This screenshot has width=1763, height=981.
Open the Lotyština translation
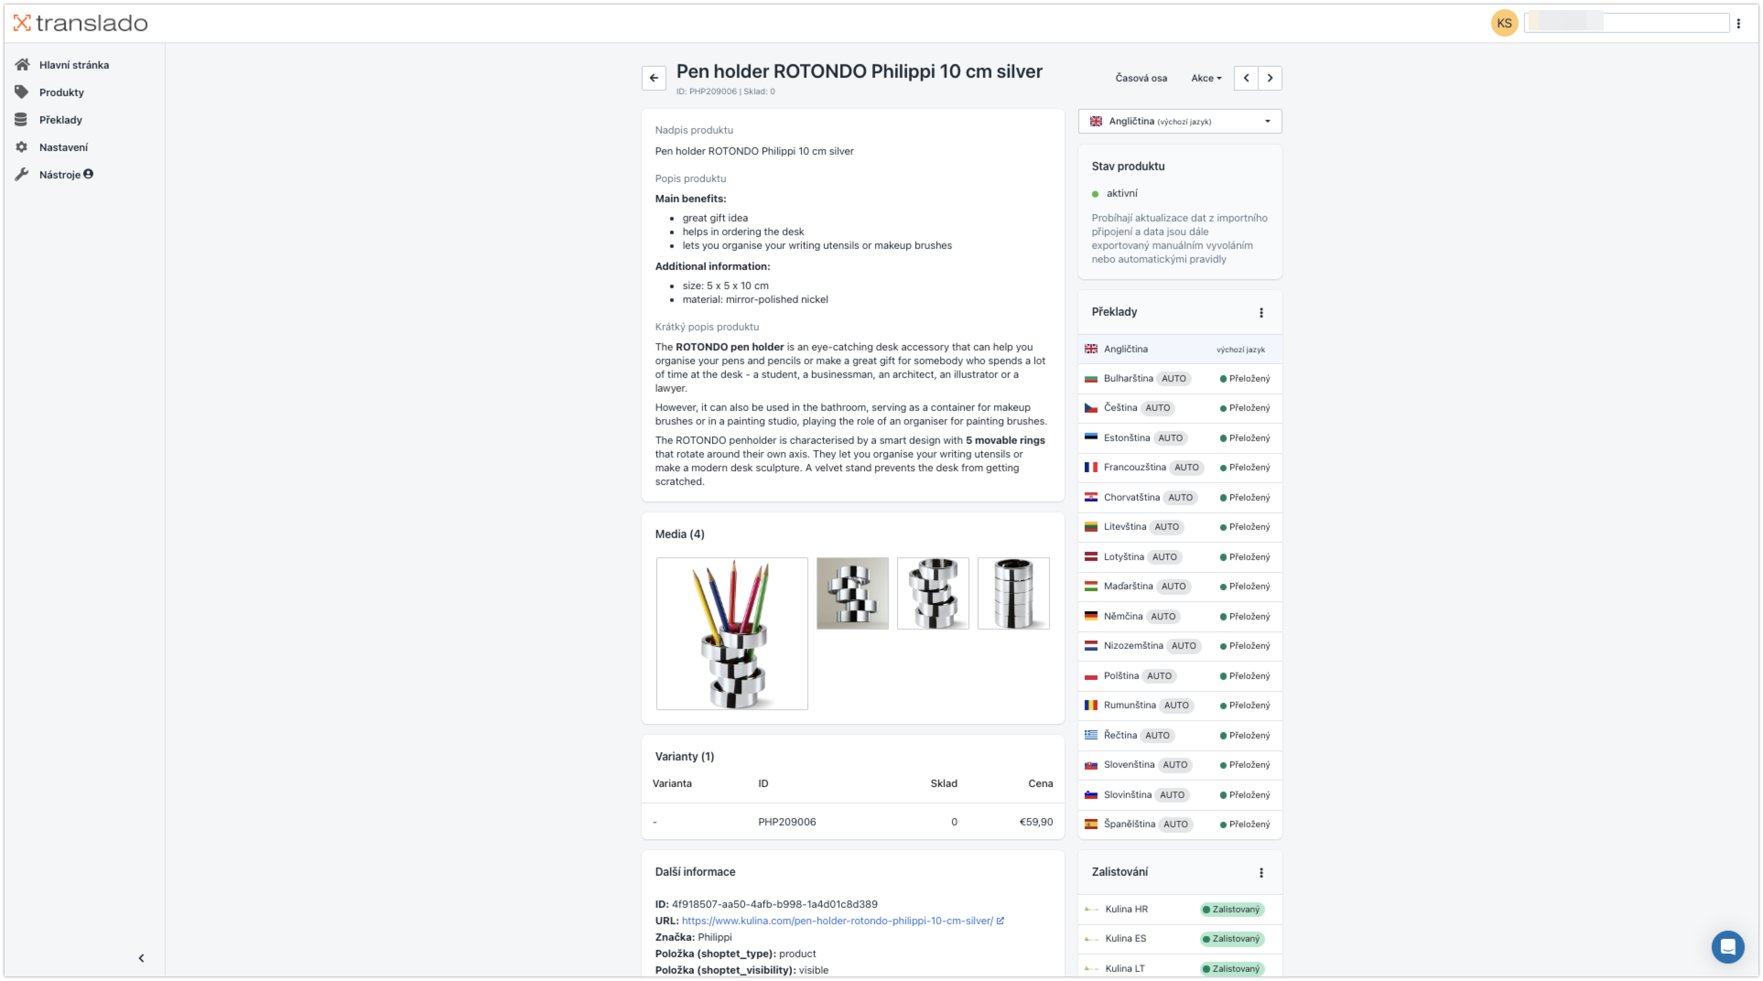click(1179, 558)
